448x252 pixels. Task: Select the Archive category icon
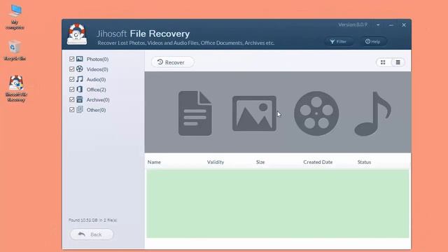point(80,99)
